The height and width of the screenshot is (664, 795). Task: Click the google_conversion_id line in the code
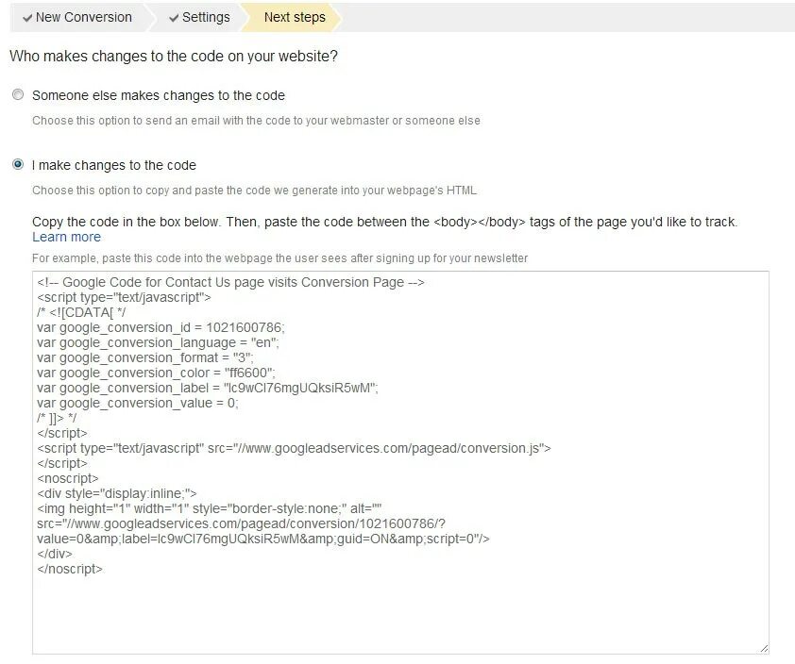[x=161, y=327]
